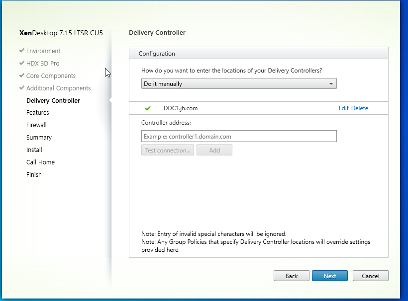Screen dimensions: 408x301
Task: Click the Environment step checkmark icon
Action: pos(22,50)
